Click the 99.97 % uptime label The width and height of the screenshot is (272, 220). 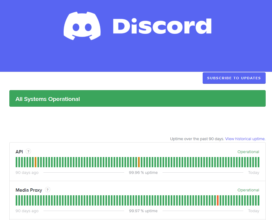pos(143,211)
